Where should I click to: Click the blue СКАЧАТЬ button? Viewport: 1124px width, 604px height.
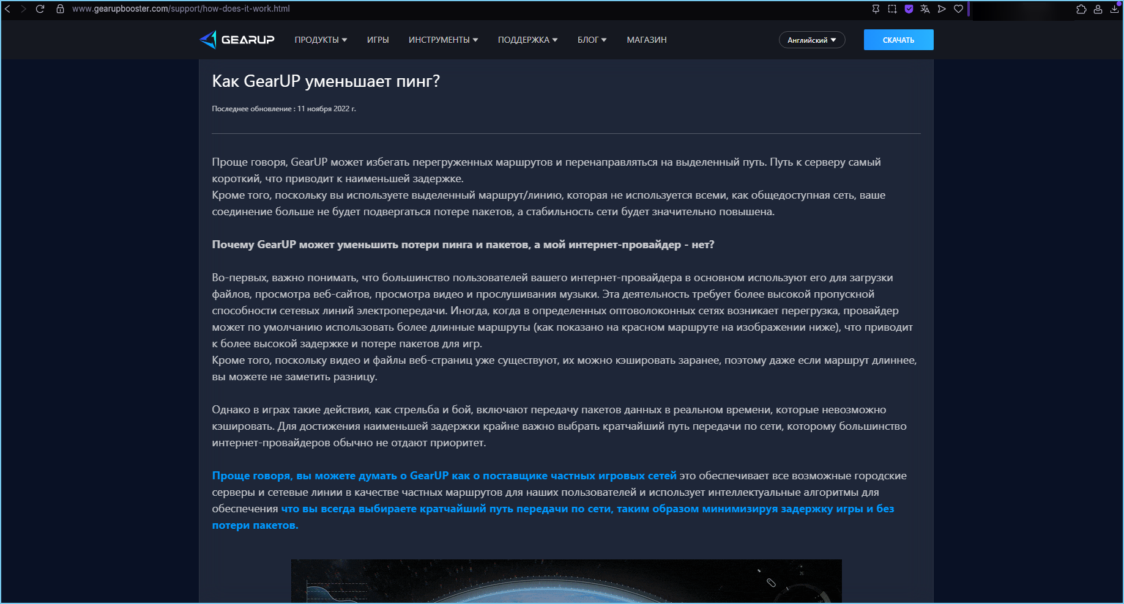click(x=898, y=40)
